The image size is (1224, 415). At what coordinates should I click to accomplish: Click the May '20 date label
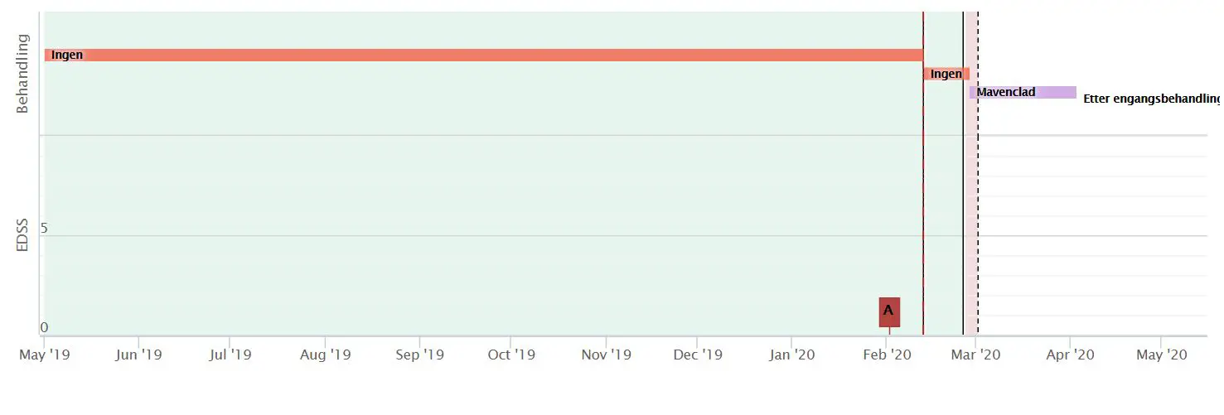1161,355
